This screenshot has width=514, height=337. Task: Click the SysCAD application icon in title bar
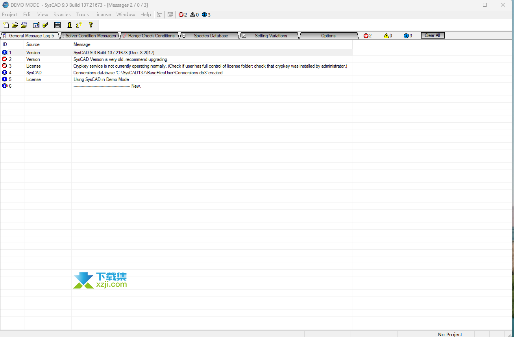6,5
